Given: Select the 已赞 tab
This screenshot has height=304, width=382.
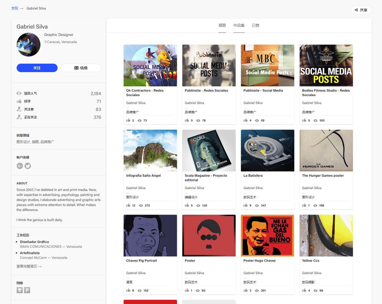Looking at the screenshot, I should pos(255,25).
